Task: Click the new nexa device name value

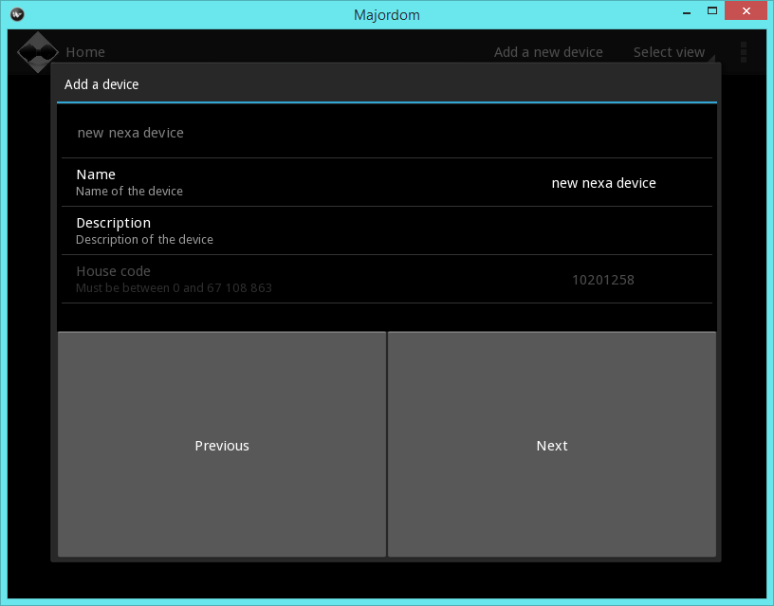Action: [x=603, y=183]
